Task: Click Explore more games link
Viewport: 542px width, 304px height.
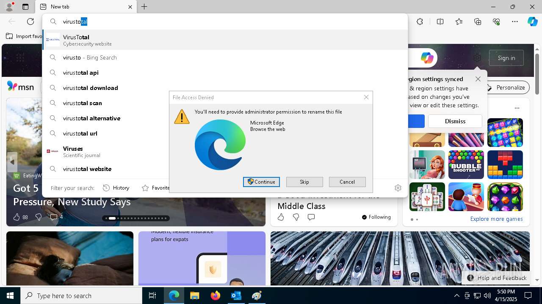Action: [496, 219]
